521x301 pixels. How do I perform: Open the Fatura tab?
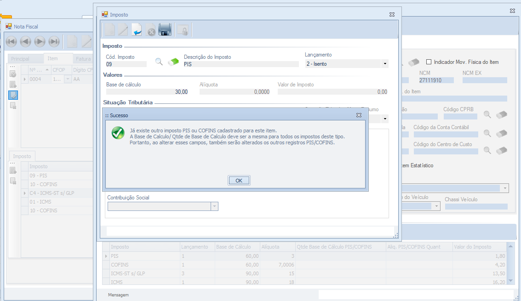83,59
